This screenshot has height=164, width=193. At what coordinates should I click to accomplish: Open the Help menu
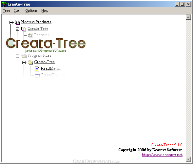[x=45, y=11]
